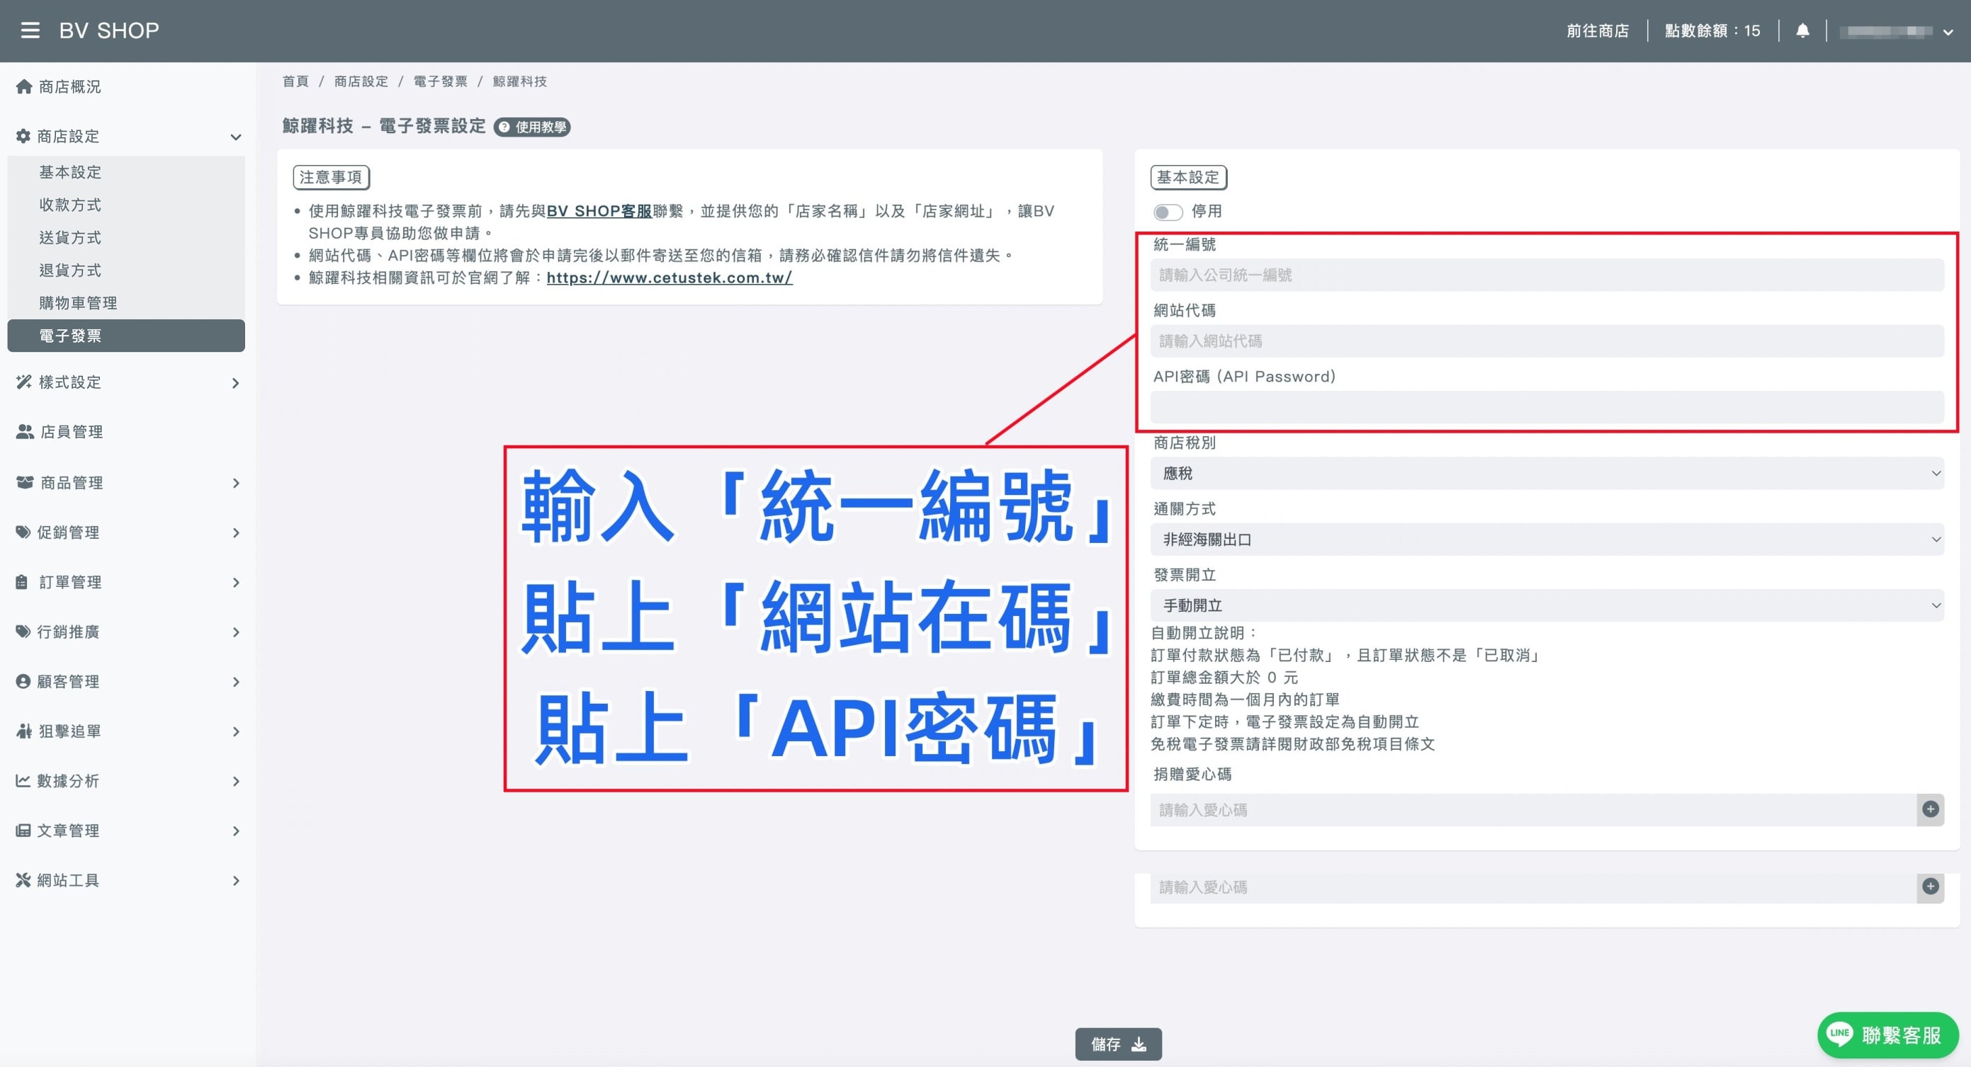Click plus icon on first 愛心碼 field
Image resolution: width=1971 pixels, height=1067 pixels.
tap(1931, 809)
